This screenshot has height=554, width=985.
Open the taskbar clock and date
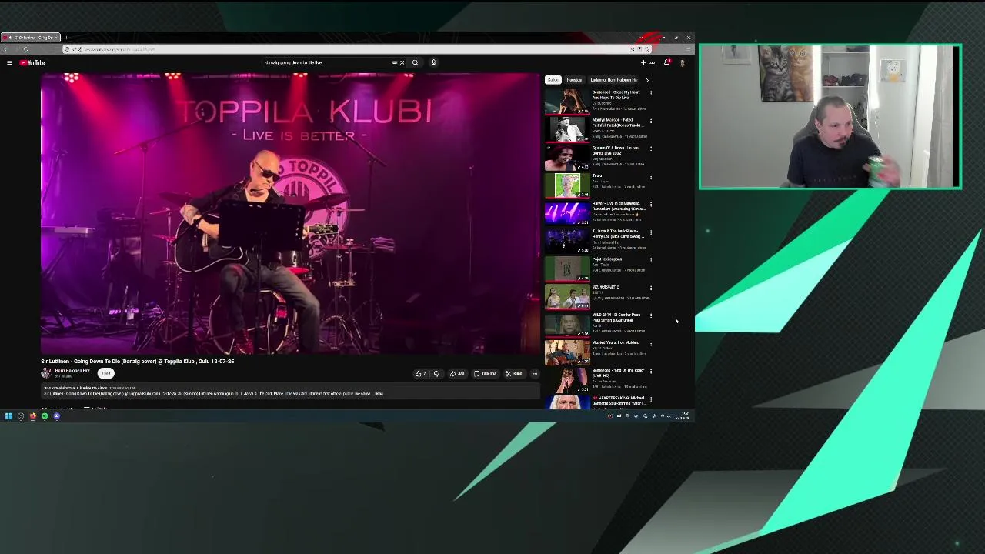(x=684, y=416)
